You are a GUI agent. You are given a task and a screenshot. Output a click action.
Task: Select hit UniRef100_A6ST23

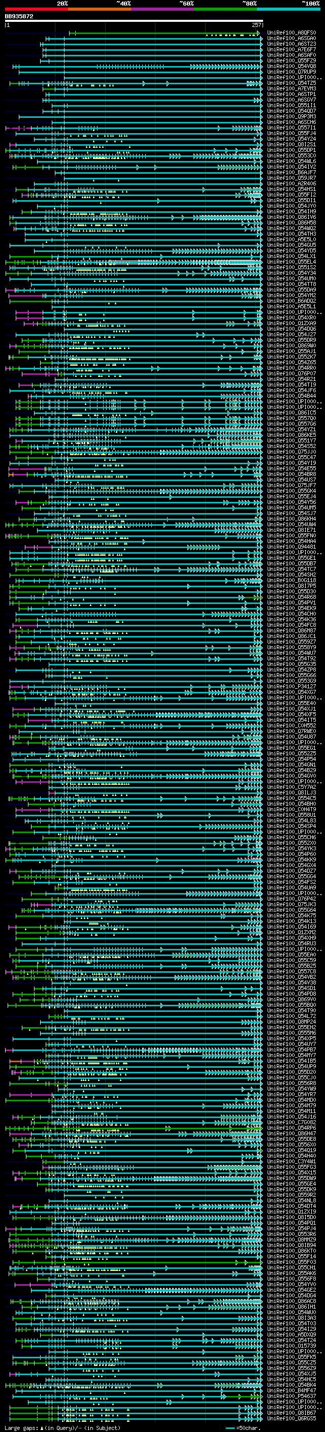click(291, 44)
